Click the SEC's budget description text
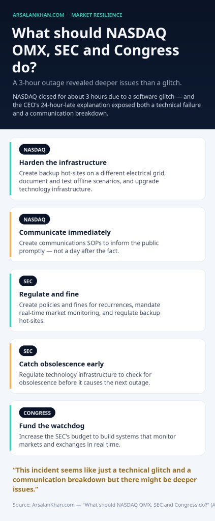The height and width of the screenshot is (521, 215). [x=98, y=440]
